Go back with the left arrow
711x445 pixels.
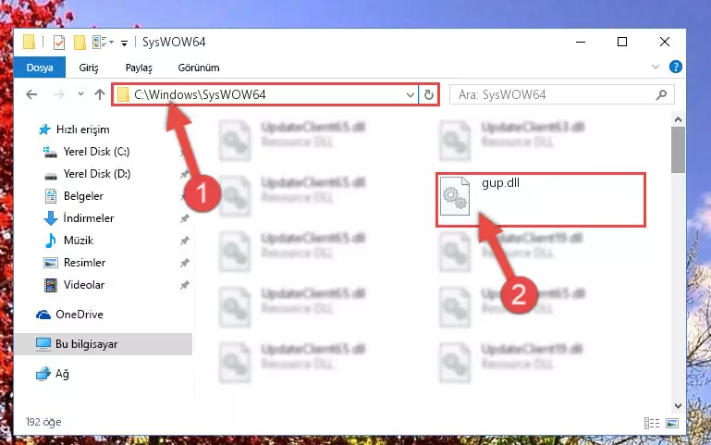[31, 94]
